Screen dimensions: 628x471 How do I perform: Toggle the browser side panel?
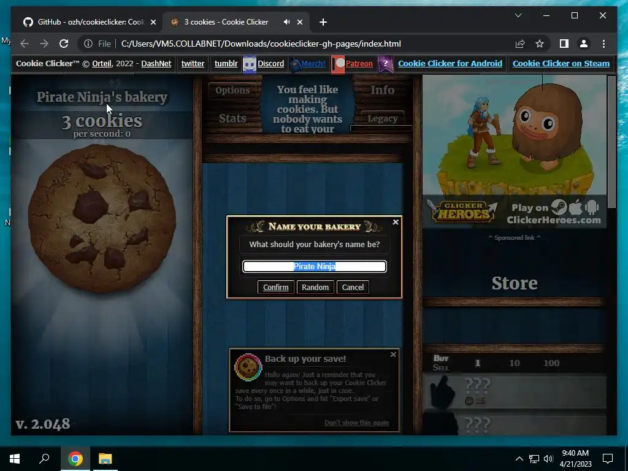coord(564,44)
